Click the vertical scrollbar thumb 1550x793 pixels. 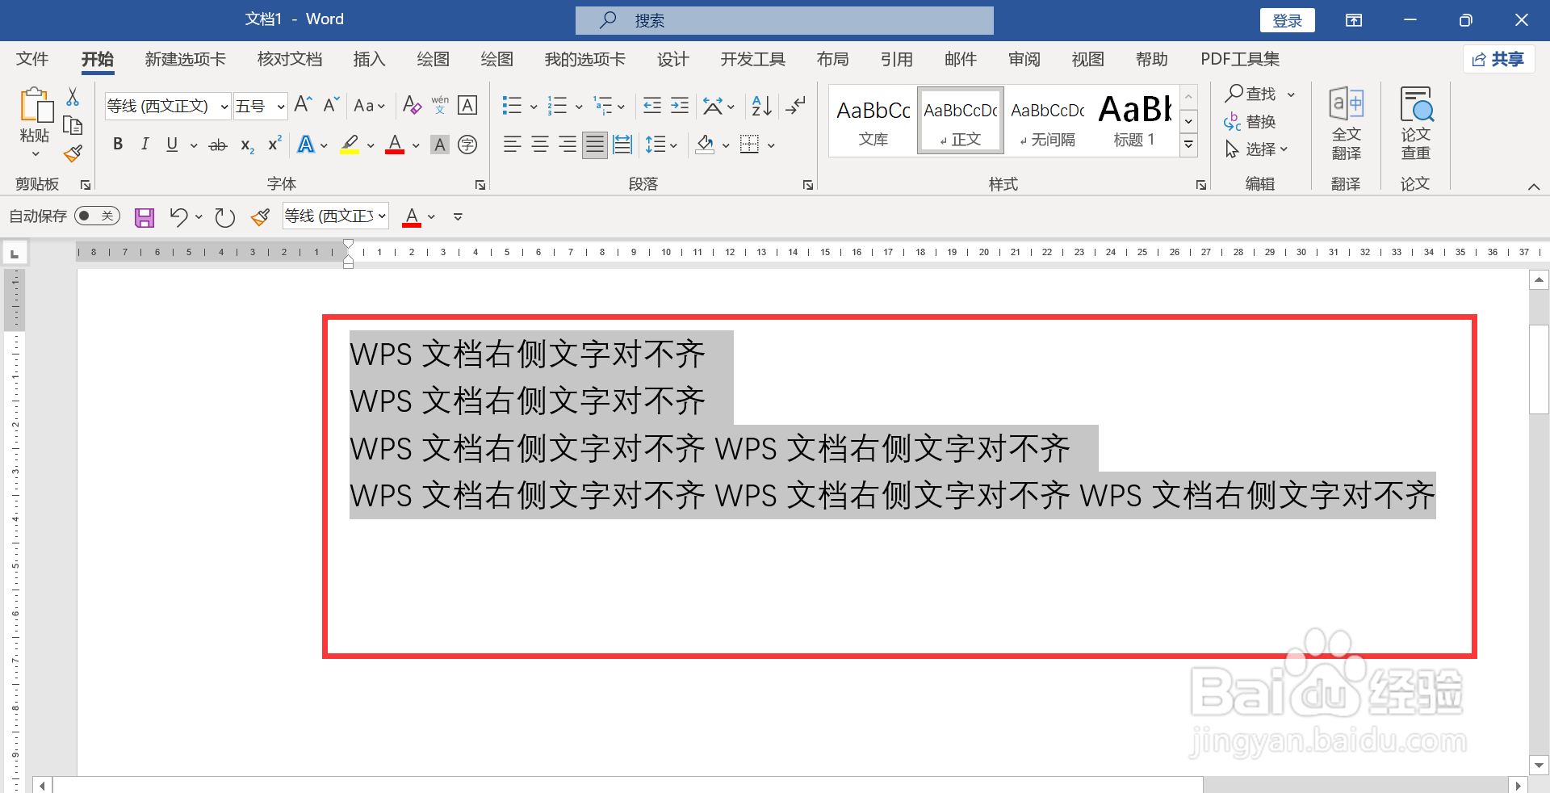(x=1539, y=369)
